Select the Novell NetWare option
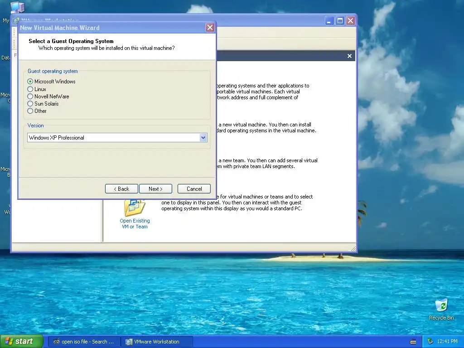The height and width of the screenshot is (348, 464). tap(30, 97)
